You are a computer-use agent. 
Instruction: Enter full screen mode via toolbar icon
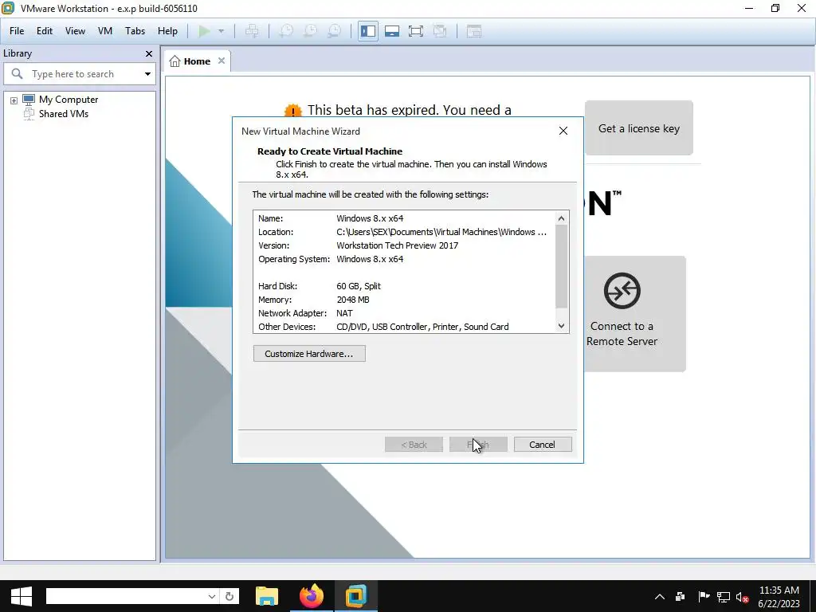[416, 31]
